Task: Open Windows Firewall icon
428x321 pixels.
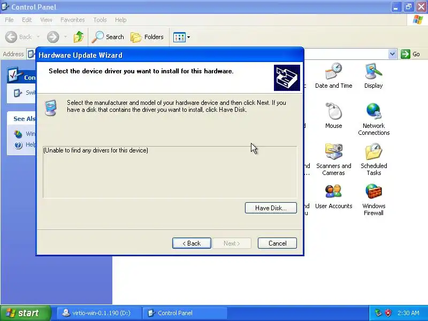Action: [373, 199]
